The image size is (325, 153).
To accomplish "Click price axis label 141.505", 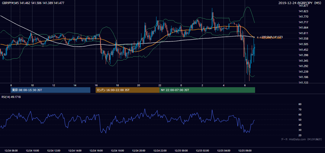I will 303,44.
